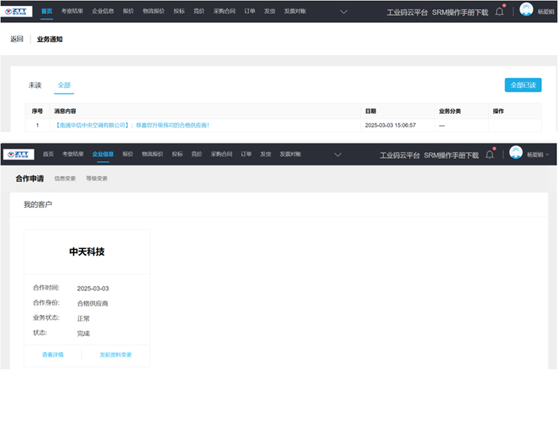Open notification bell in the 合作申请 page header

[x=490, y=155]
